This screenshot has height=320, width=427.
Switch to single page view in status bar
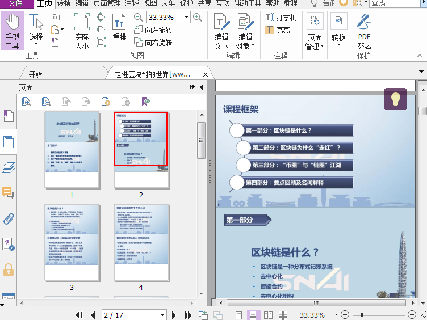point(239,315)
